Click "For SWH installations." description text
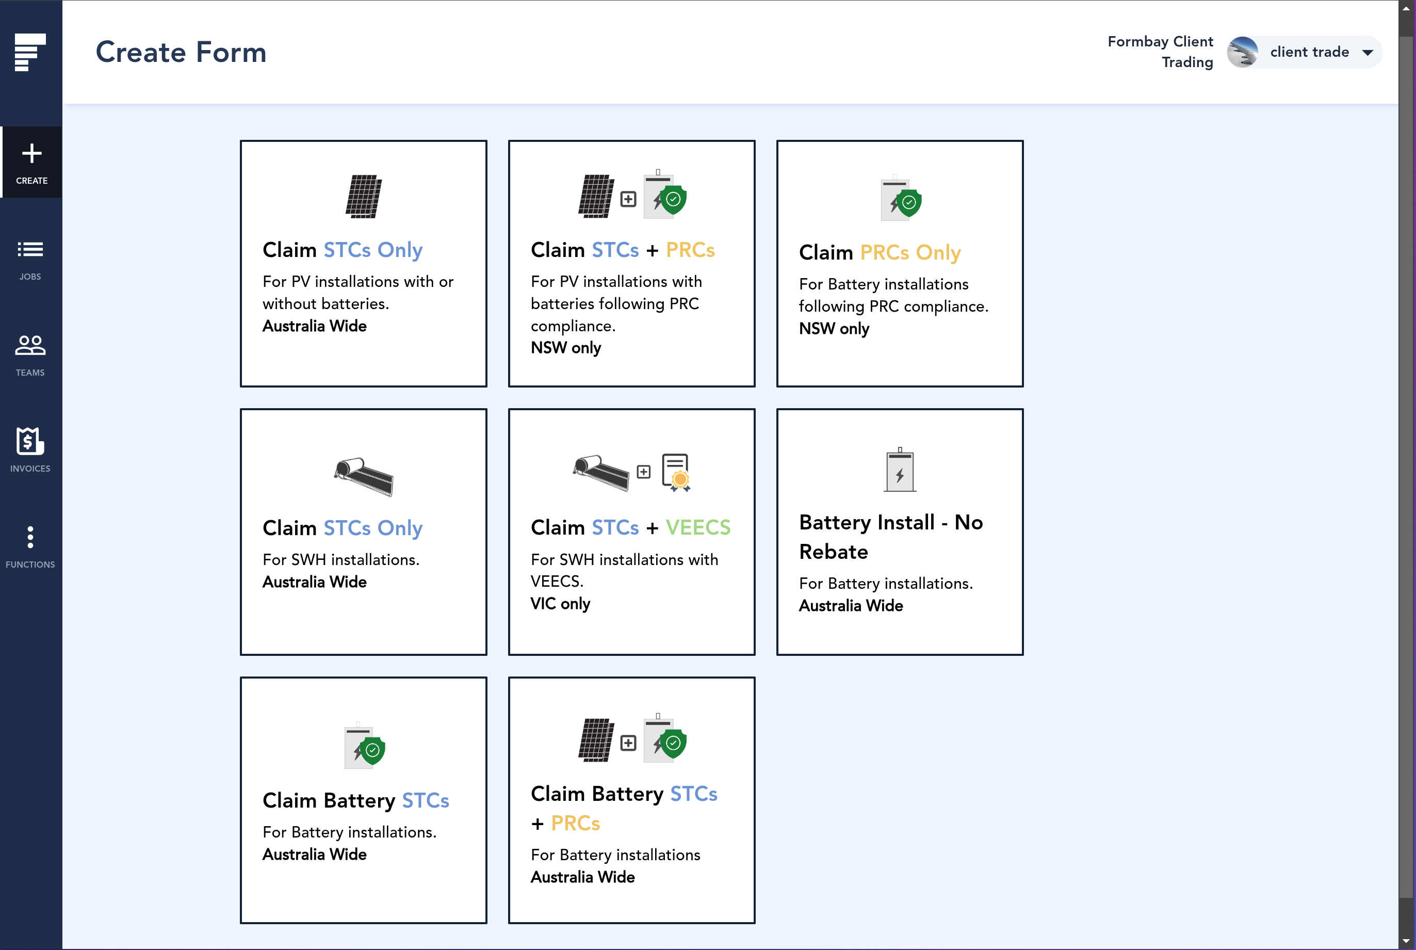Screen dimensions: 1416x950 point(341,559)
